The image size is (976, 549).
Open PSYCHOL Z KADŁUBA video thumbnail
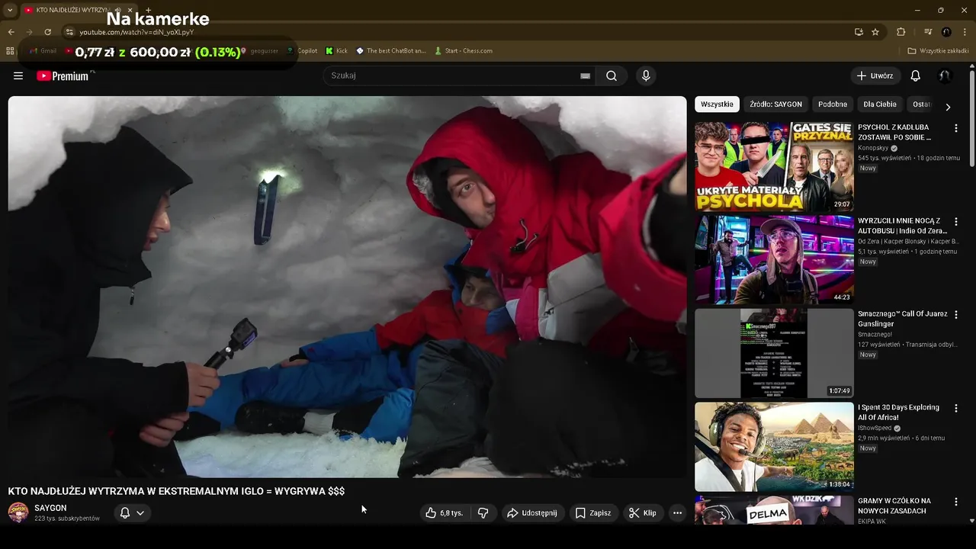click(774, 166)
